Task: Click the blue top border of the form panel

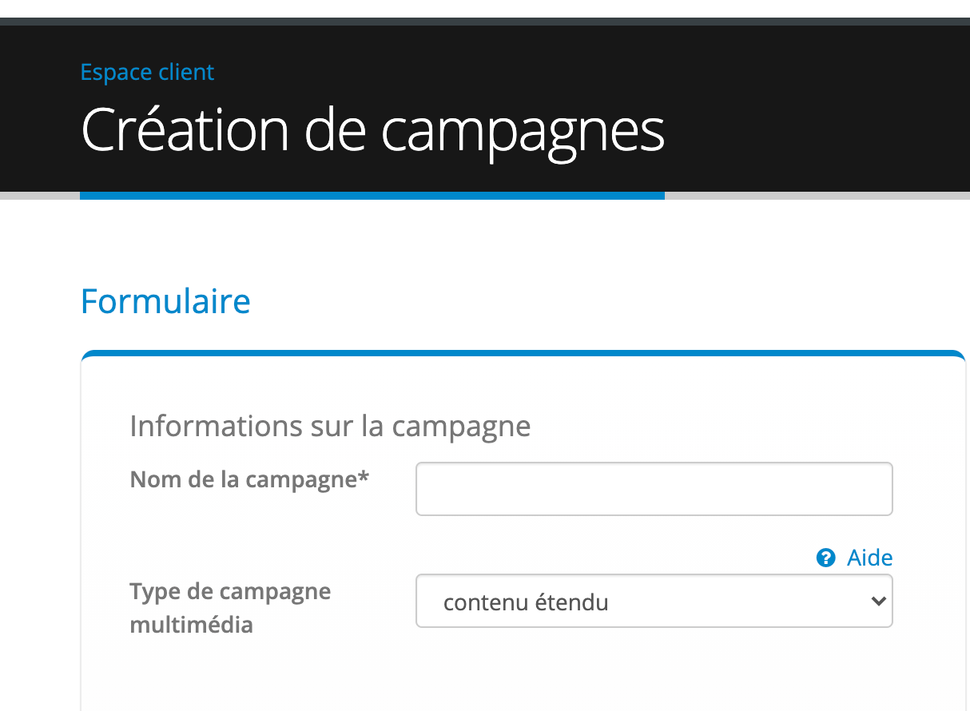Action: 523,352
